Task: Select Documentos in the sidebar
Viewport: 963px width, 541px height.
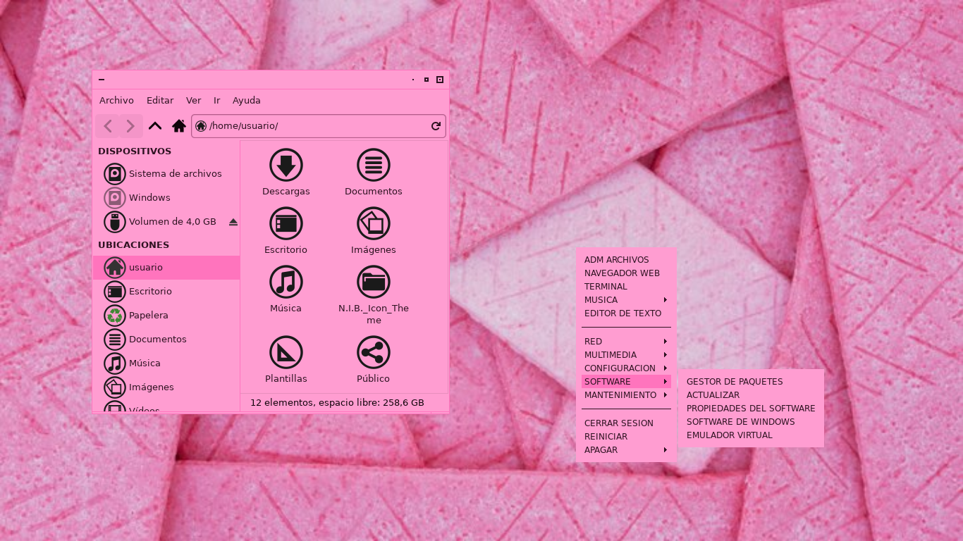Action: 166,340
